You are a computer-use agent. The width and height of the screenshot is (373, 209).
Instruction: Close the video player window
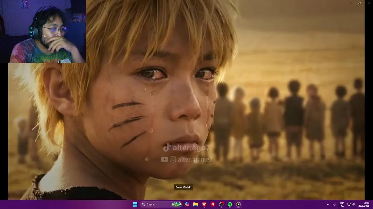(368, 3)
